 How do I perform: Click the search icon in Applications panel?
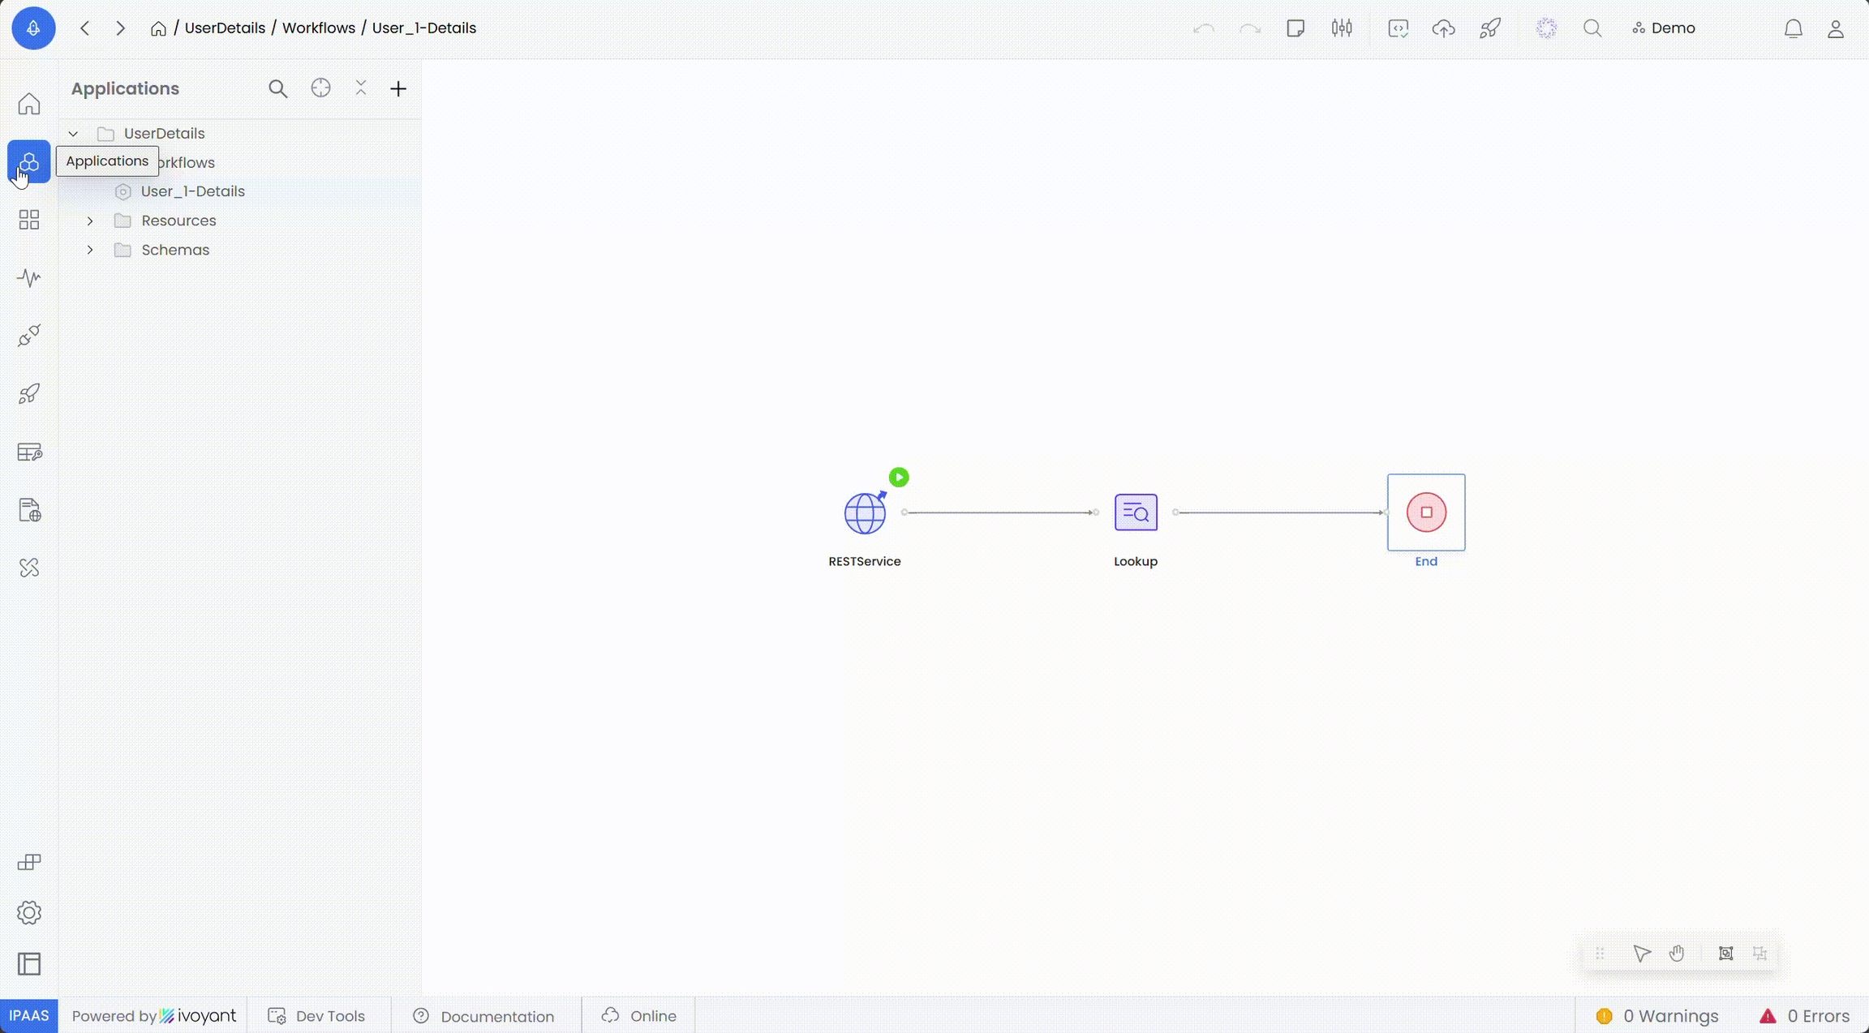pos(277,88)
